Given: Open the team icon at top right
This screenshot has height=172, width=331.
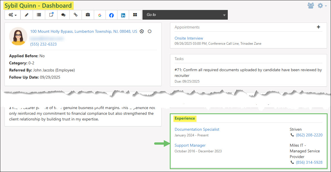Looking at the screenshot, I should pyautogui.click(x=311, y=5).
